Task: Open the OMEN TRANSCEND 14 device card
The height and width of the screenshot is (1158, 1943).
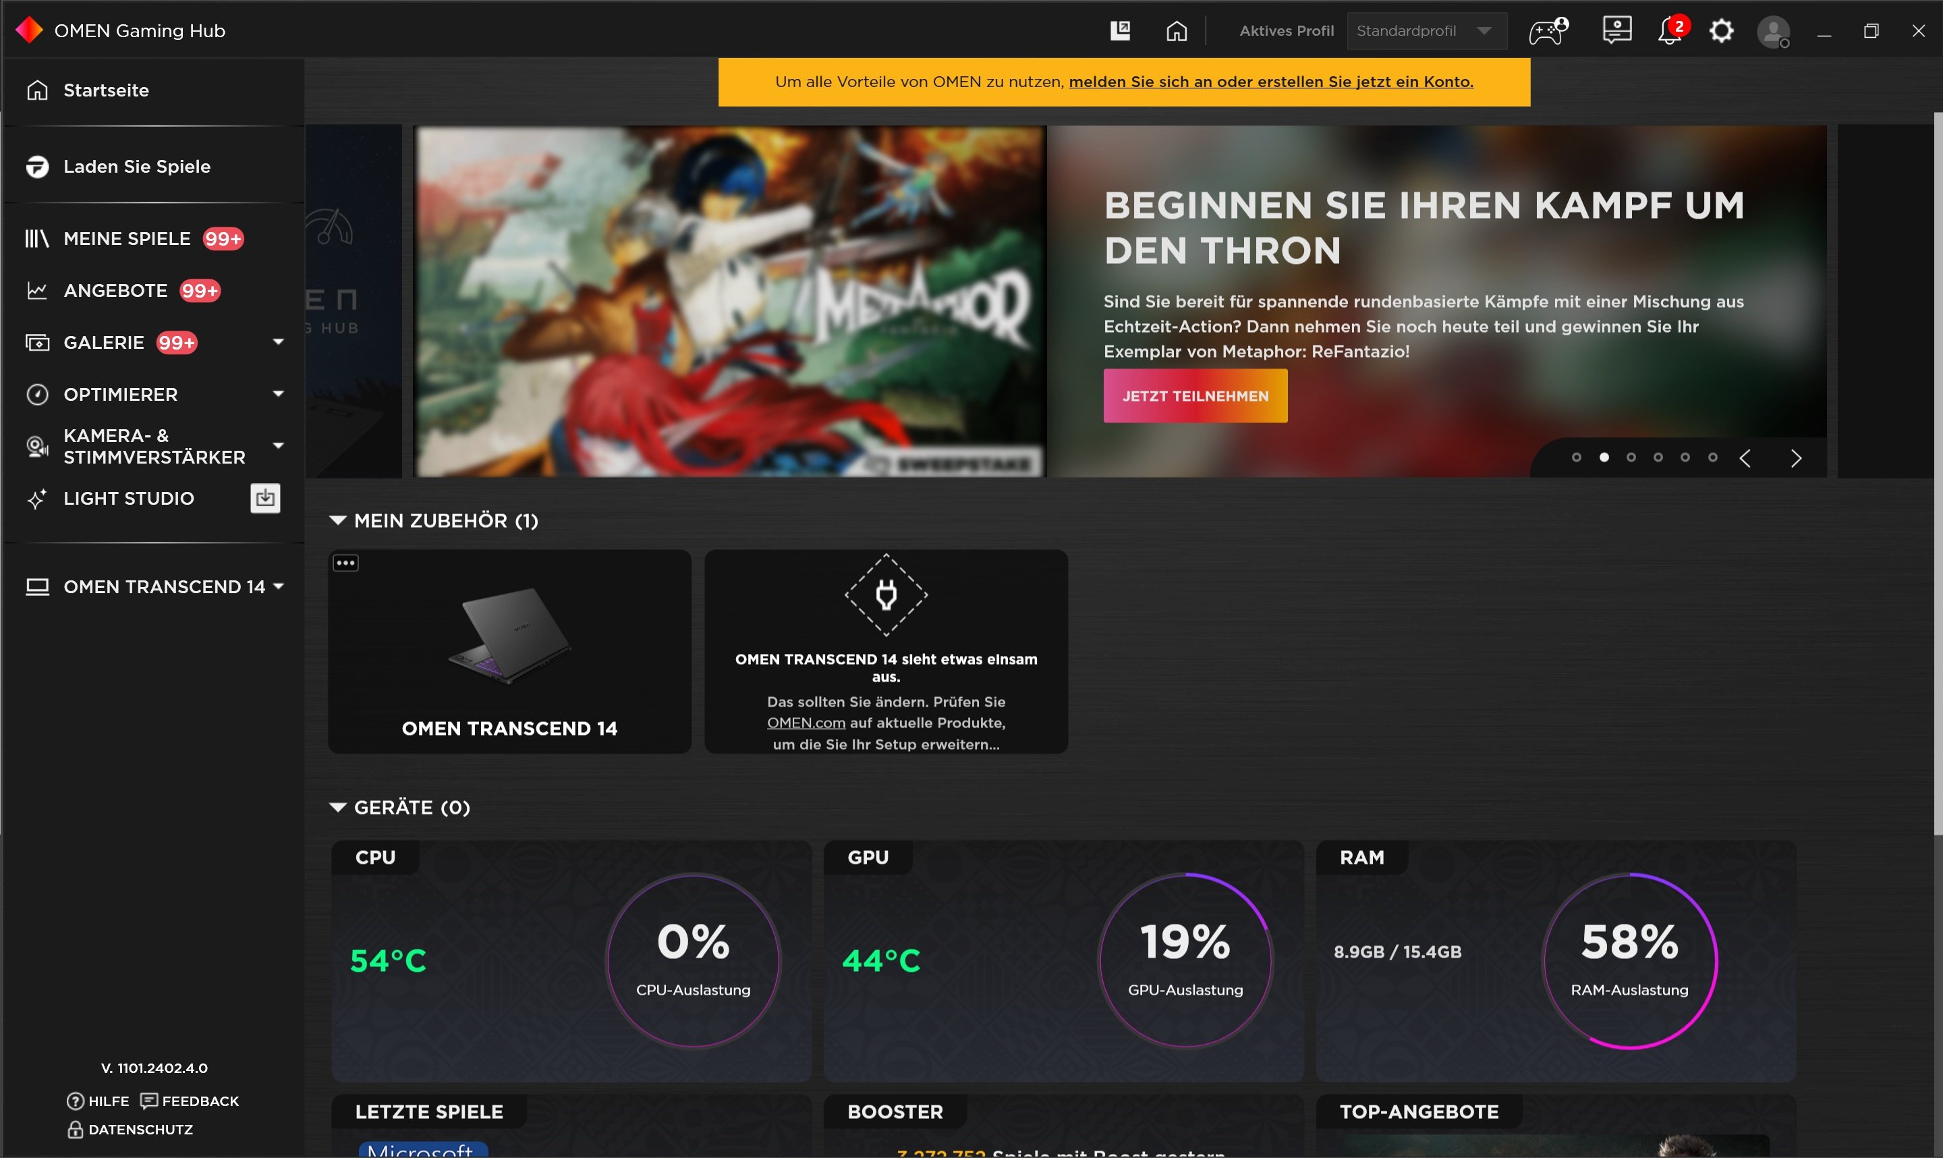Action: coord(509,652)
